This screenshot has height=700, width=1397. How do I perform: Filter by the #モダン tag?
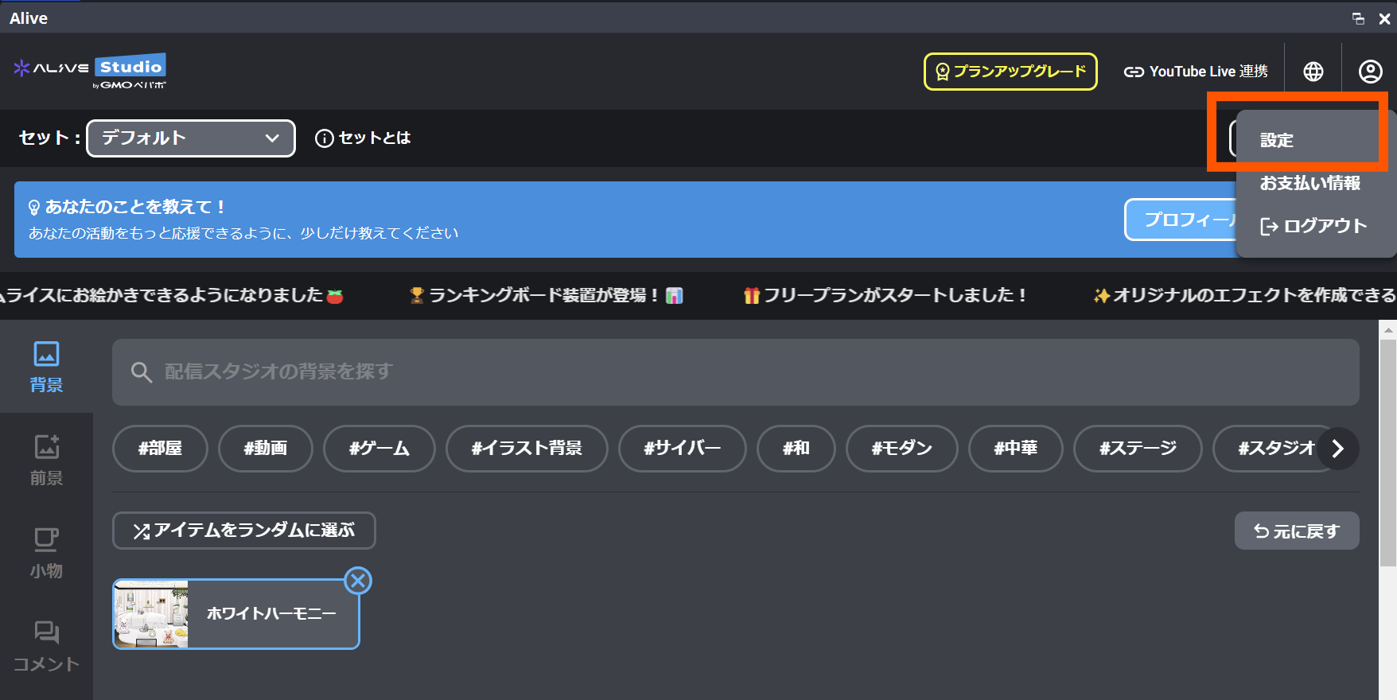point(902,449)
